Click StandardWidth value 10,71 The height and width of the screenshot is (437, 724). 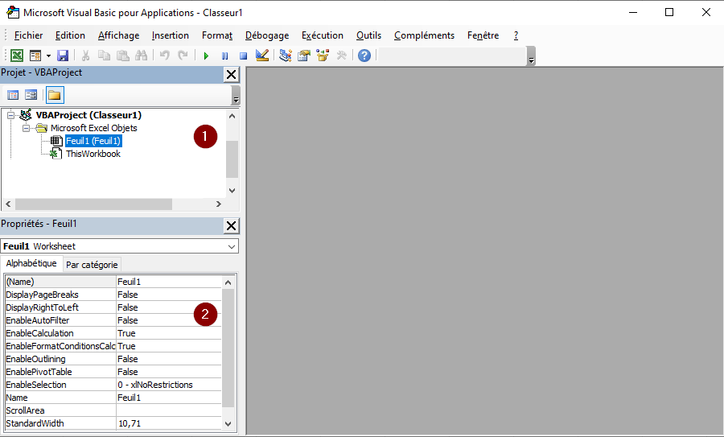169,423
